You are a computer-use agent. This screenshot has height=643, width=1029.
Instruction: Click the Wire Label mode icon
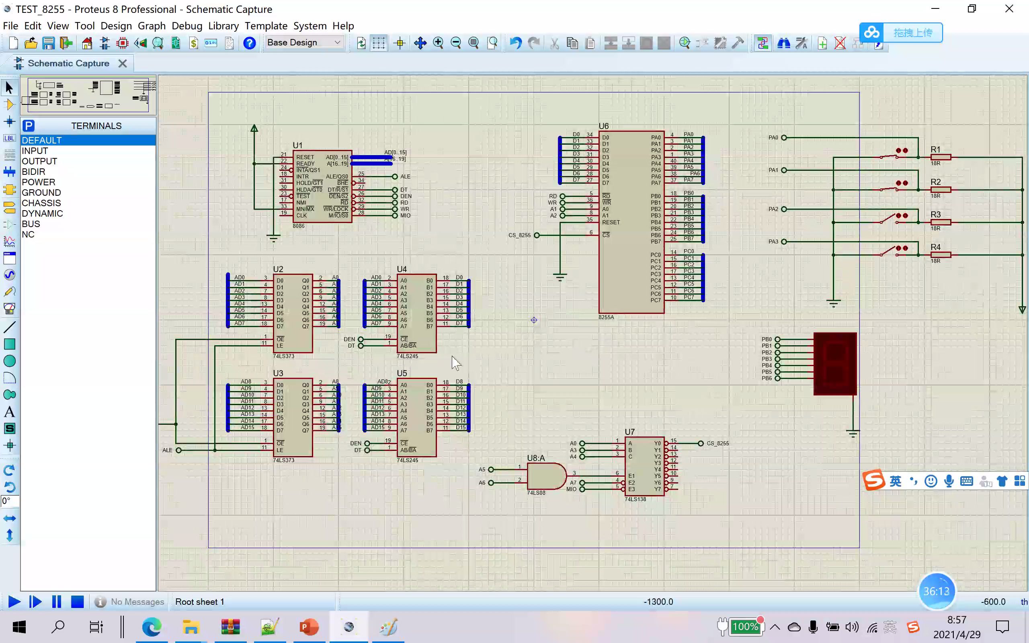(x=9, y=138)
